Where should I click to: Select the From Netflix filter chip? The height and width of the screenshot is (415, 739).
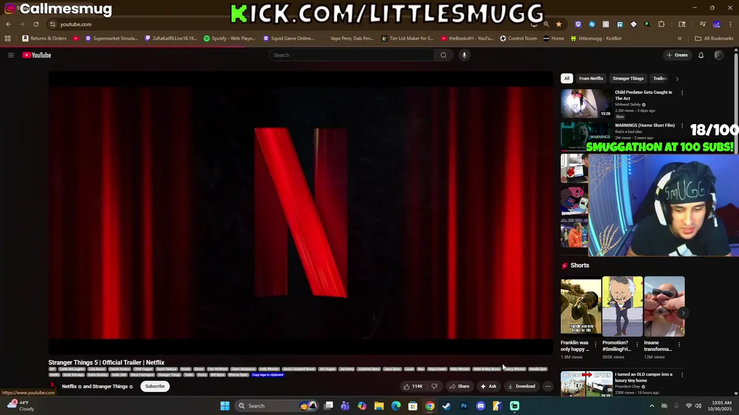pos(591,78)
